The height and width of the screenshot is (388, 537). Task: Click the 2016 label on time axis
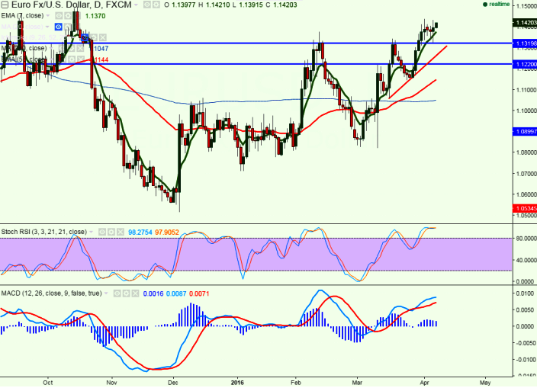237,383
